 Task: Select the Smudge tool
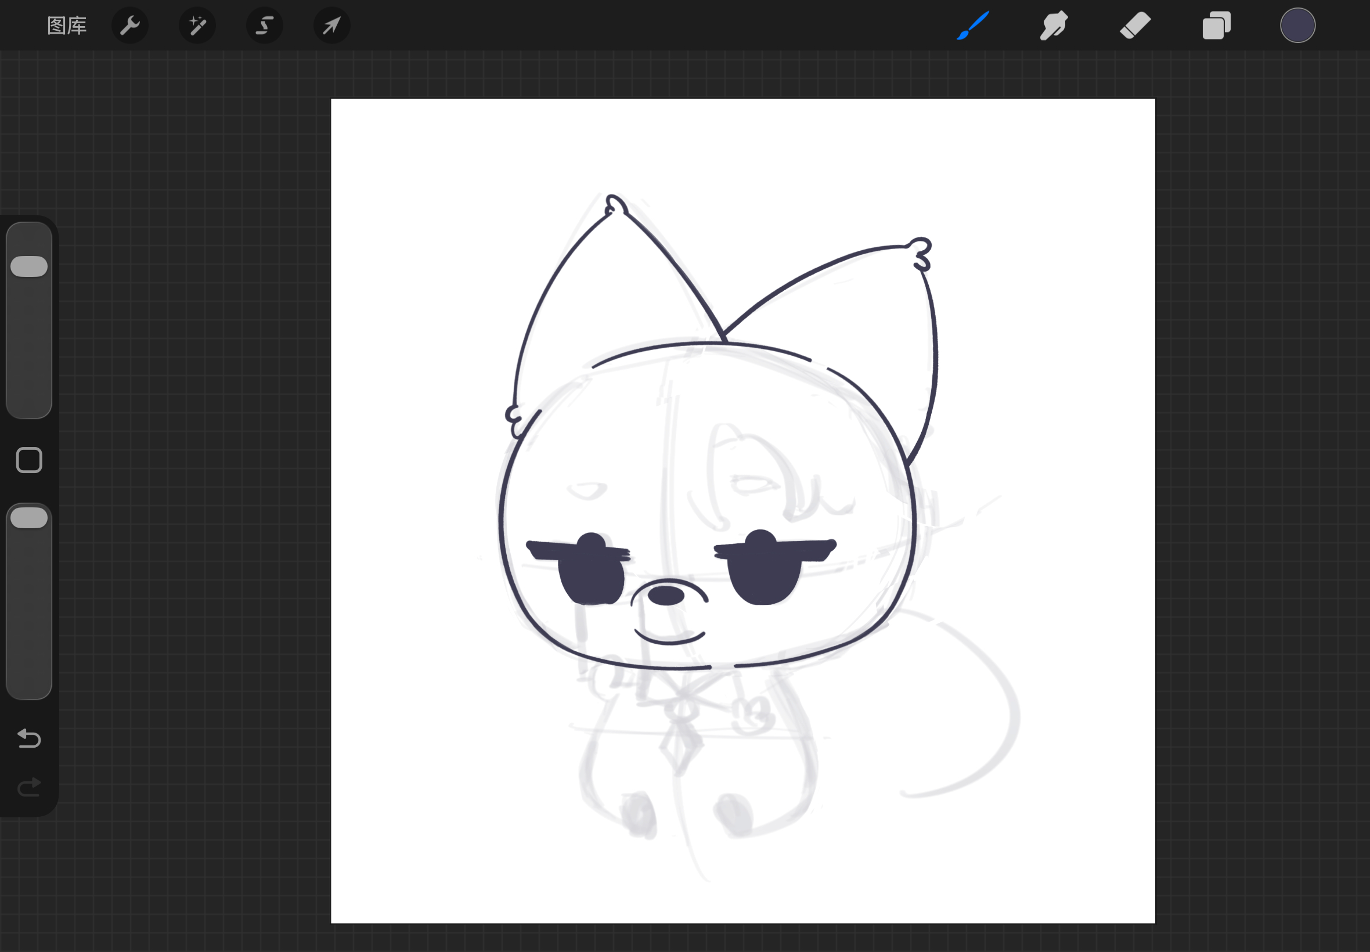click(1054, 26)
